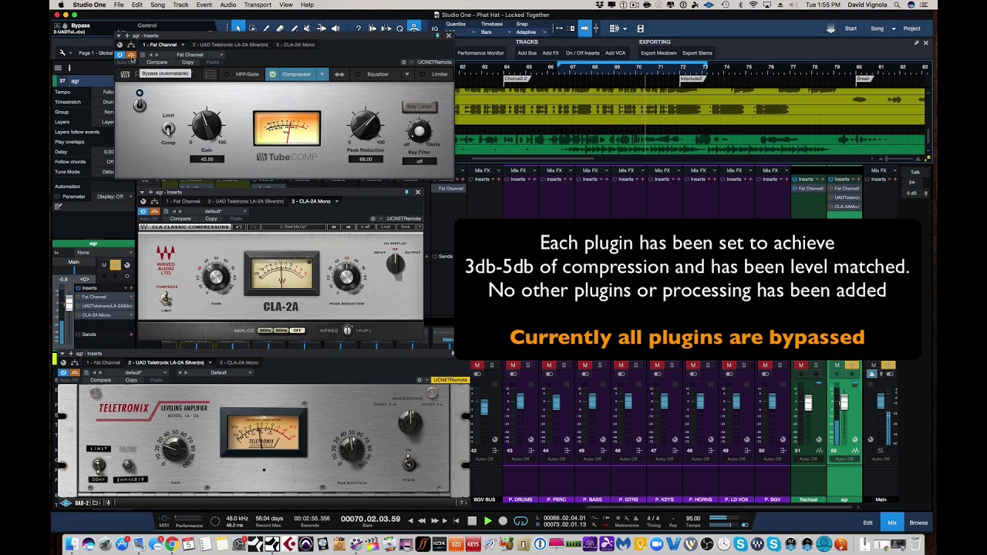987x555 pixels.
Task: Click the Export Mixdown button
Action: pyautogui.click(x=659, y=53)
